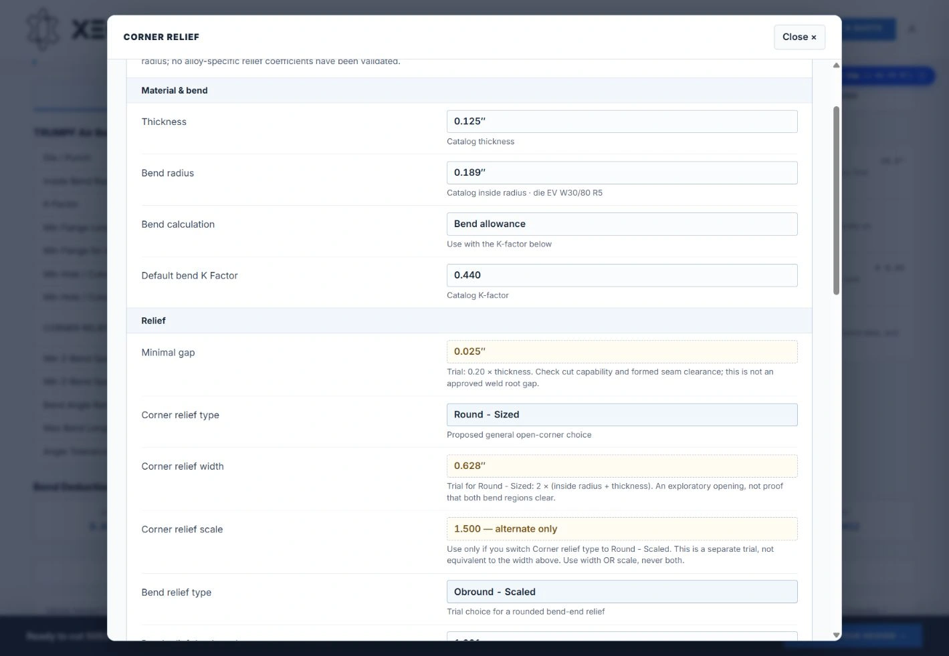
Task: Select Proposed general open-corner choice hint
Action: tap(519, 435)
